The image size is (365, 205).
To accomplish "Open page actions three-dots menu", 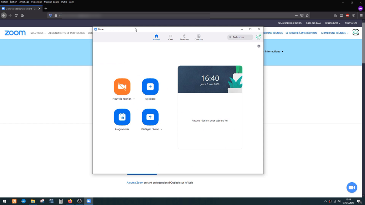I will coord(296,15).
